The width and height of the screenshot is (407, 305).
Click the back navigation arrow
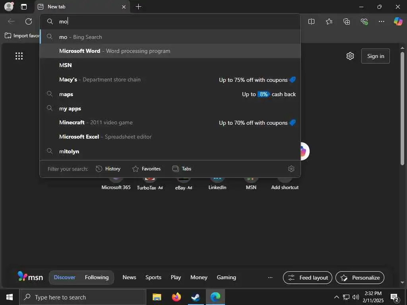pos(11,21)
